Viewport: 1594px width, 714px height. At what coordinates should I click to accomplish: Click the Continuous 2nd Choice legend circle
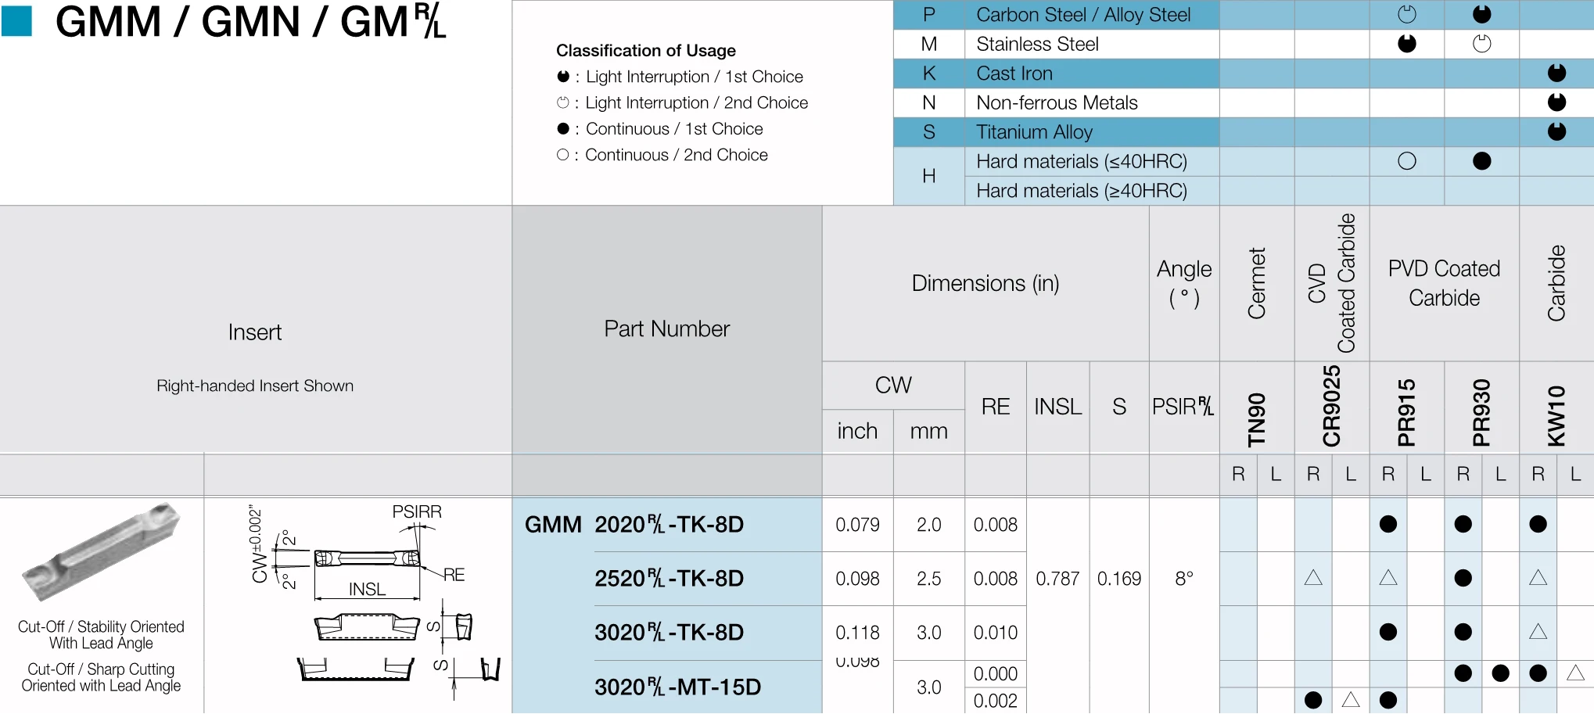click(x=563, y=155)
